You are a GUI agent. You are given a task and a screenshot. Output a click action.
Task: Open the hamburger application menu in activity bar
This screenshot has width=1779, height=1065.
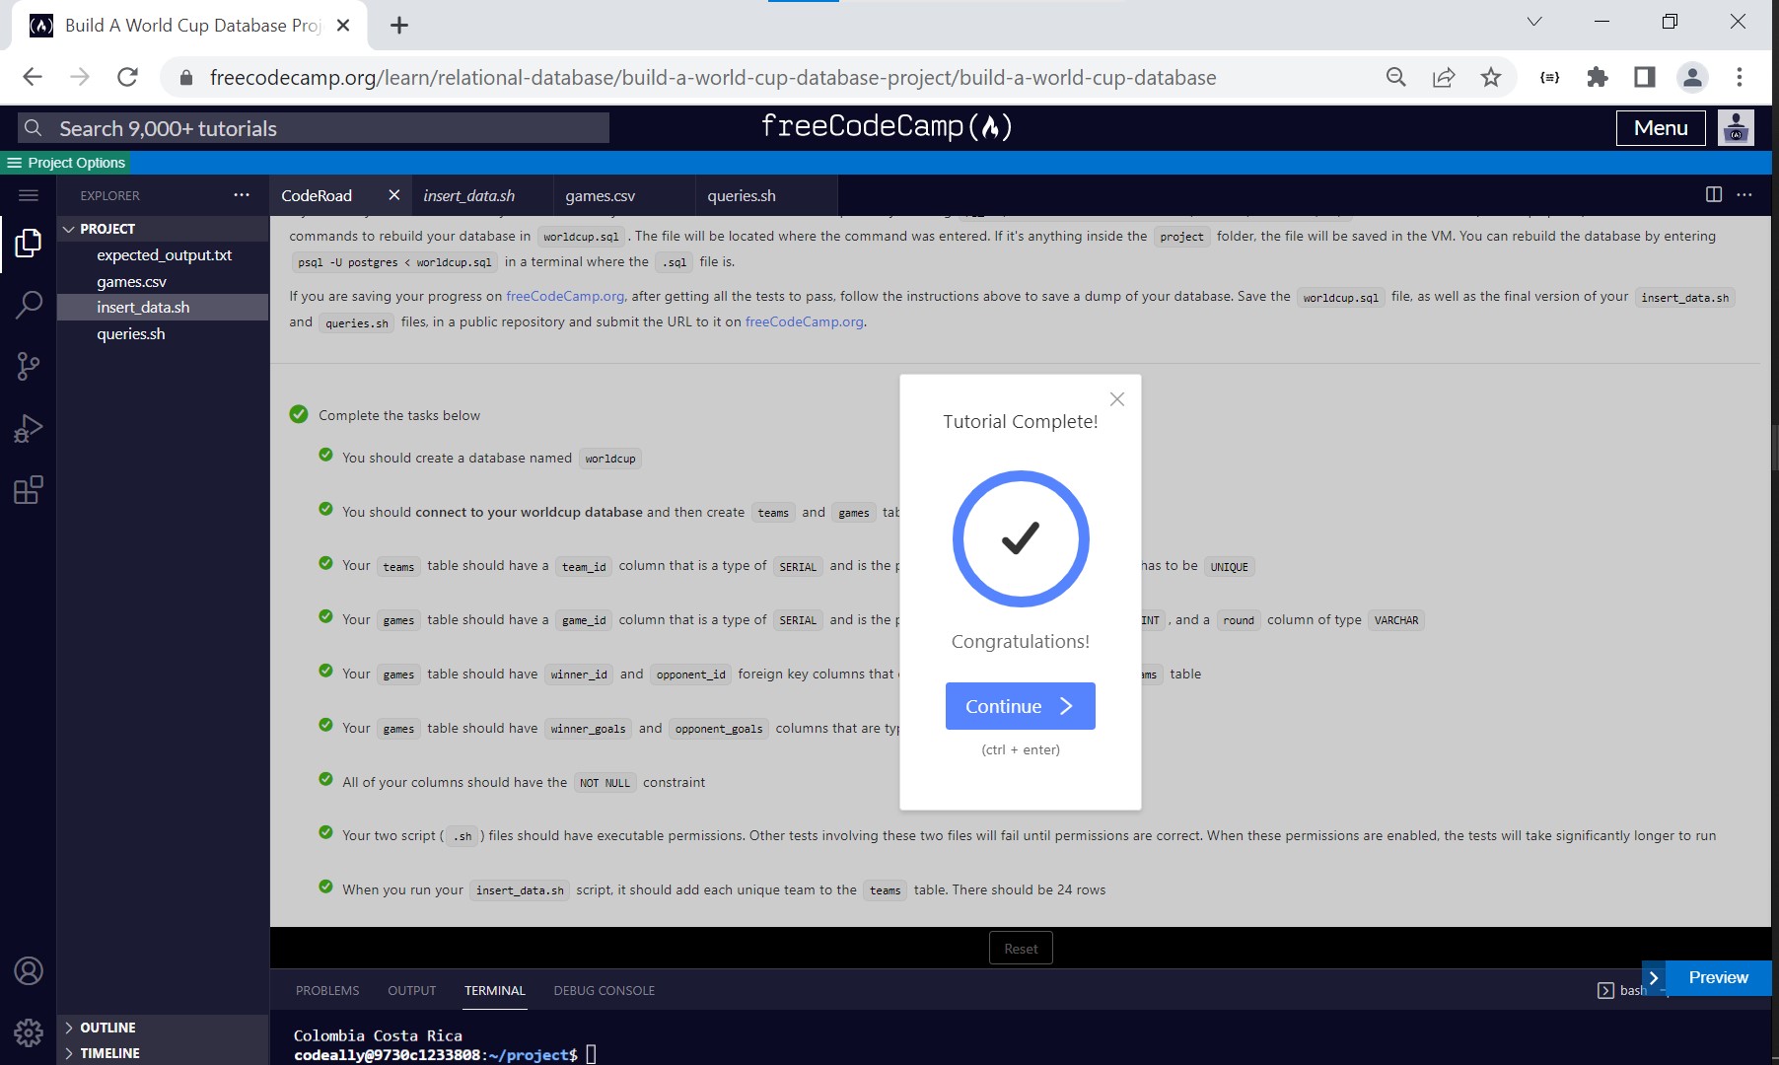(x=29, y=195)
